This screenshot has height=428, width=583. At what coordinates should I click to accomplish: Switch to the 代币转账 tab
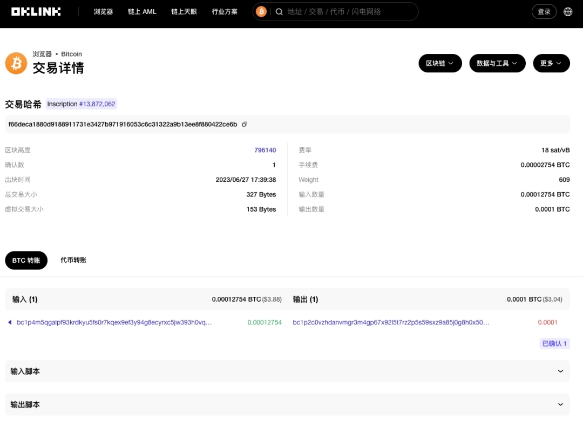(73, 260)
